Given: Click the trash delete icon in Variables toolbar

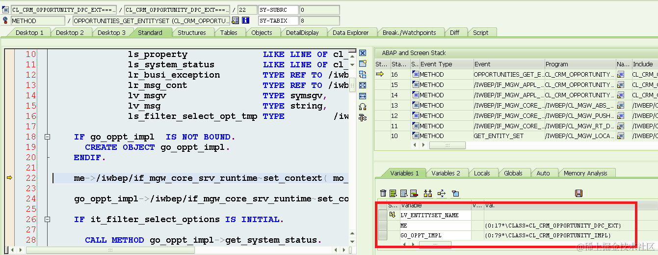Looking at the screenshot, I should 384,194.
